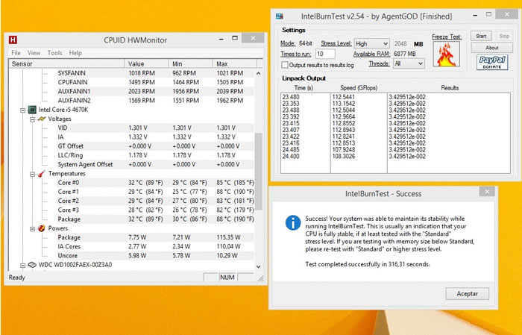Open the Help menu in HWMonitor
Image resolution: width=522 pixels, height=335 pixels.
click(x=75, y=53)
